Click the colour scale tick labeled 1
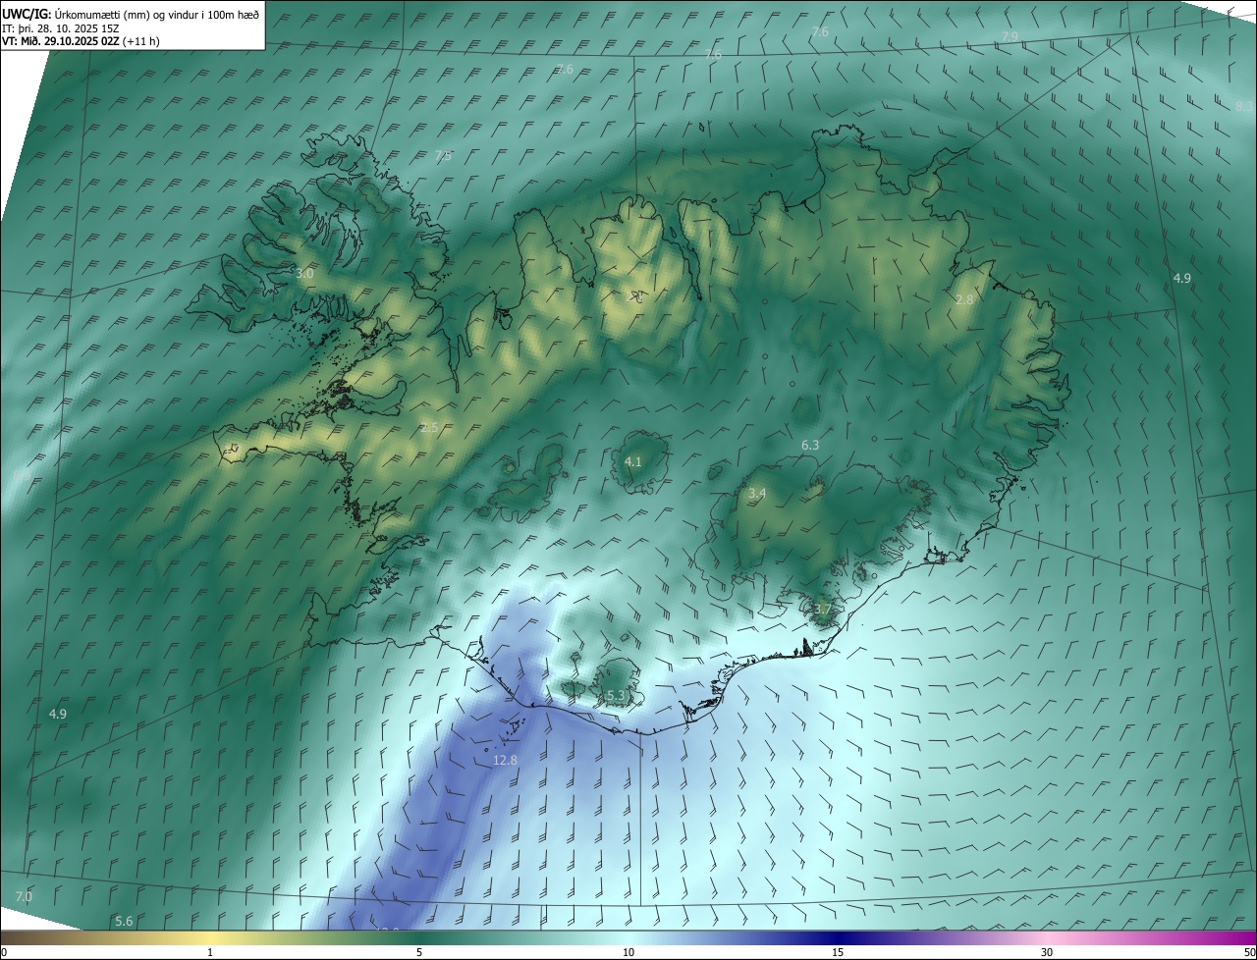 tap(210, 952)
